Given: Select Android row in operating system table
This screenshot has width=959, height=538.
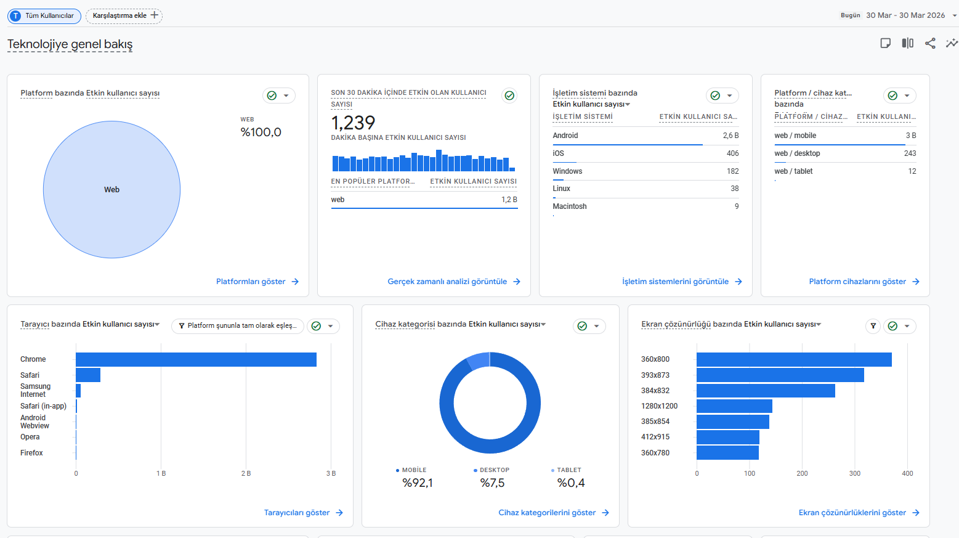Looking at the screenshot, I should point(645,136).
